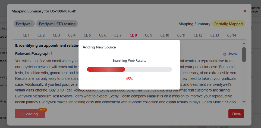This screenshot has width=261, height=128.
Task: Open the CE 9 tab
Action: point(149,35)
